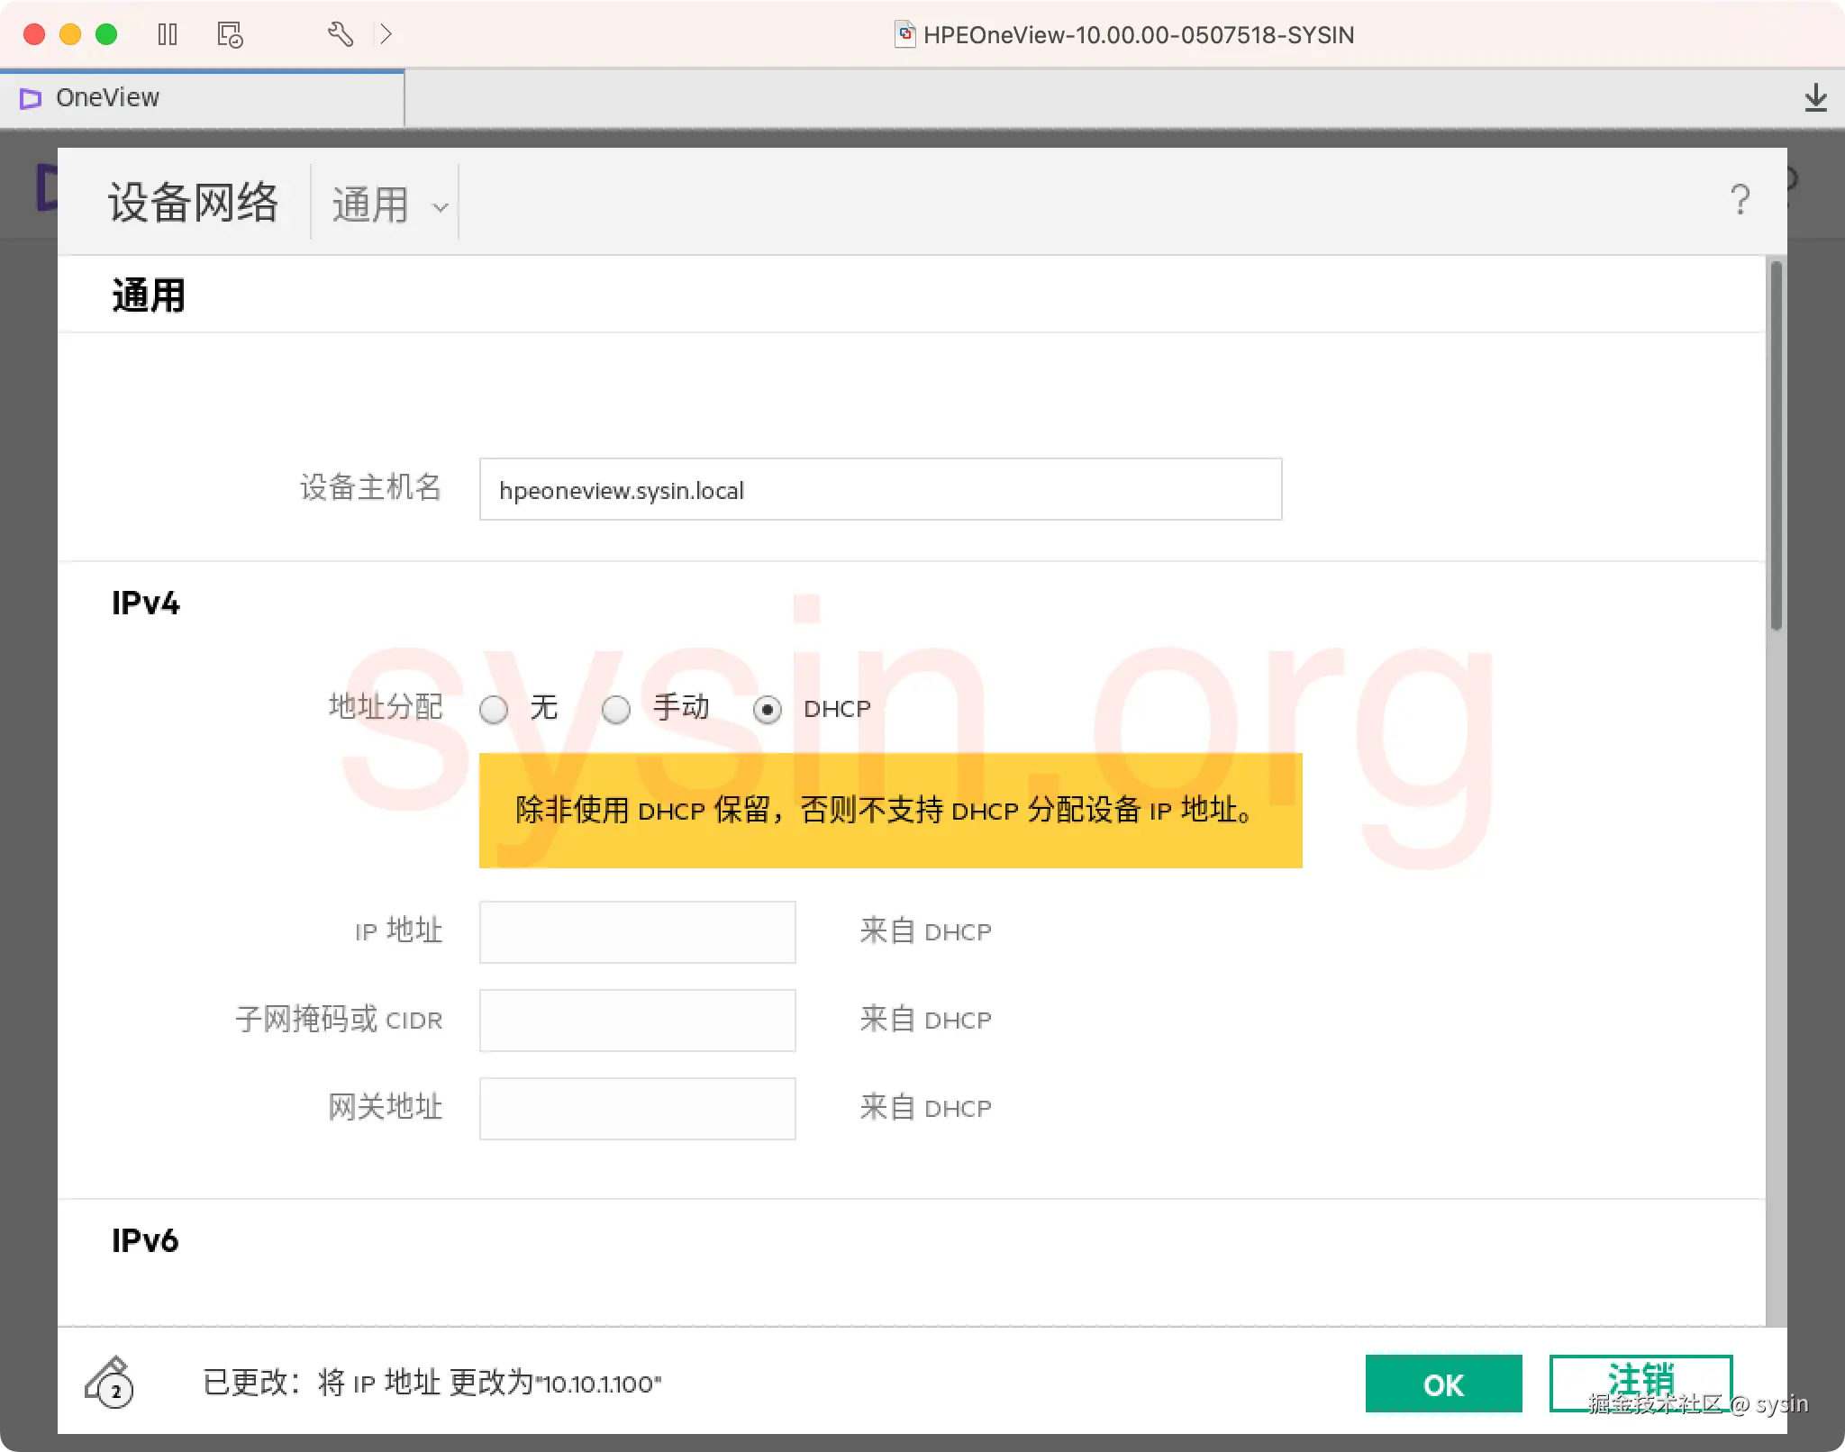
Task: Click the IP 地址 input field
Action: [x=637, y=931]
